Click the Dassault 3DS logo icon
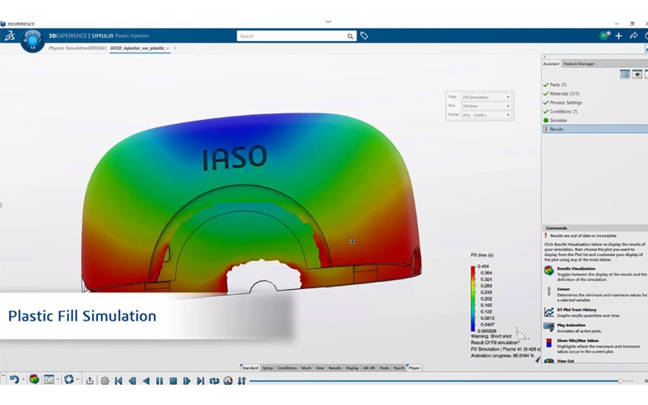Viewport: 648px width, 405px height. coord(10,36)
